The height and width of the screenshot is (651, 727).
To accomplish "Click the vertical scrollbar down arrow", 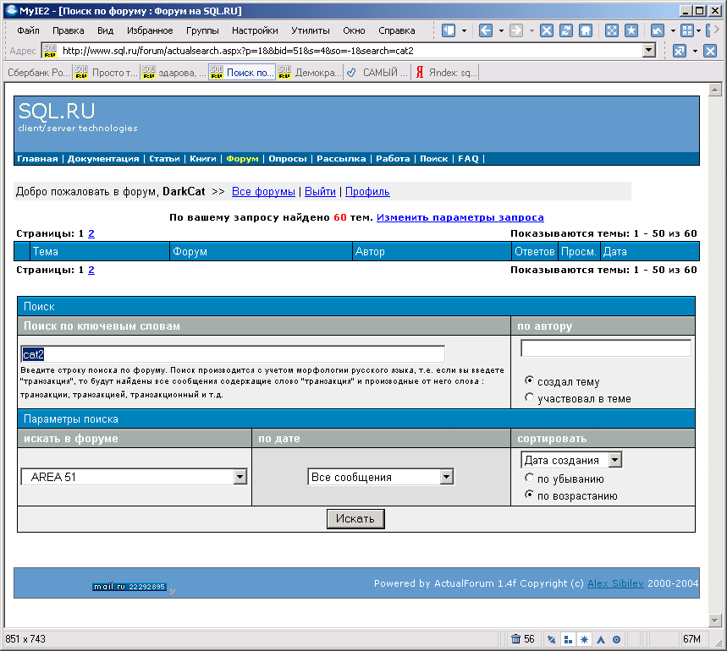I will (715, 621).
